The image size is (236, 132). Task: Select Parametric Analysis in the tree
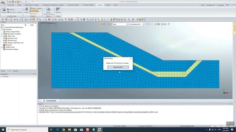(12, 49)
